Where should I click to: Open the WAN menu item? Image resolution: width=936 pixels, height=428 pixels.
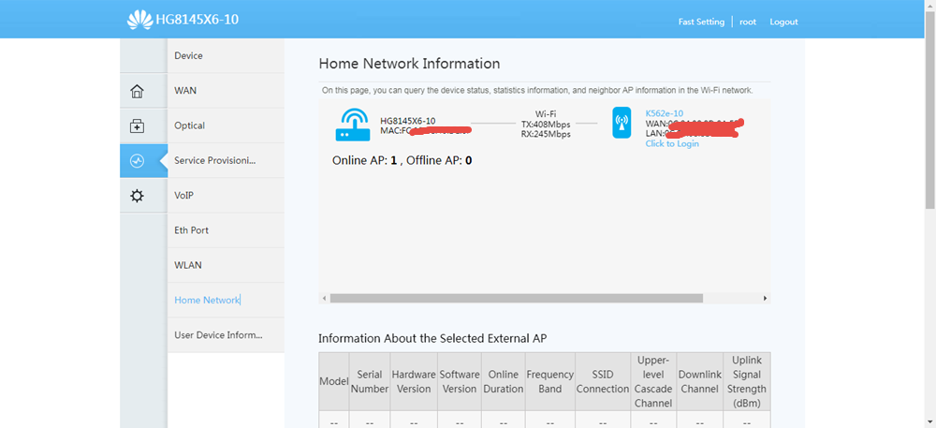pos(226,91)
